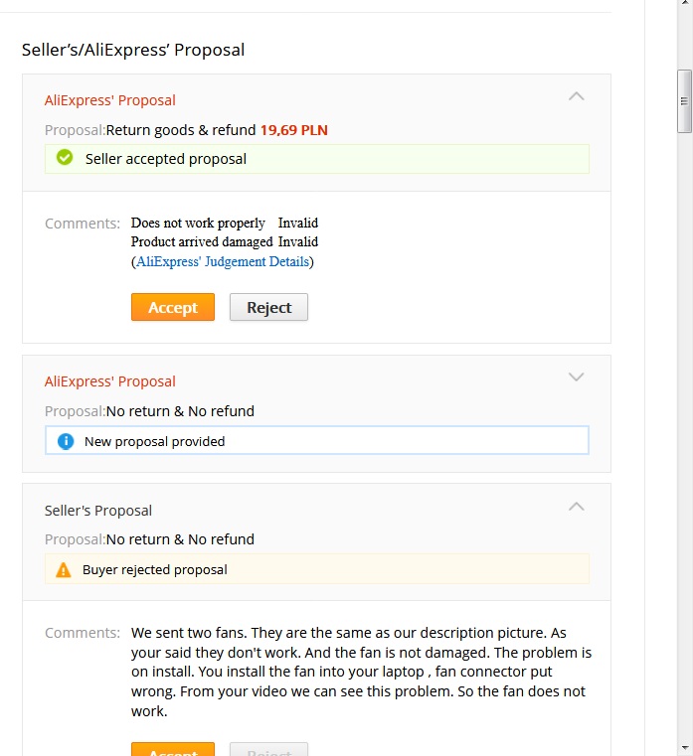Accept the Return goods & refund proposal
Viewport: 693px width, 756px height.
click(x=172, y=307)
